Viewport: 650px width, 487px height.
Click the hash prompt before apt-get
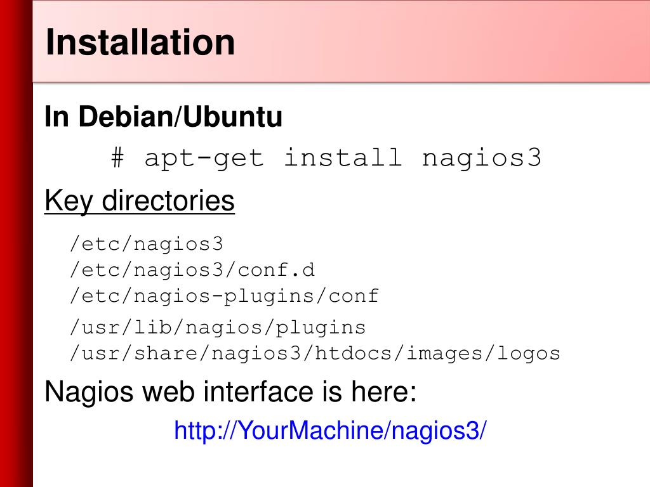(117, 158)
